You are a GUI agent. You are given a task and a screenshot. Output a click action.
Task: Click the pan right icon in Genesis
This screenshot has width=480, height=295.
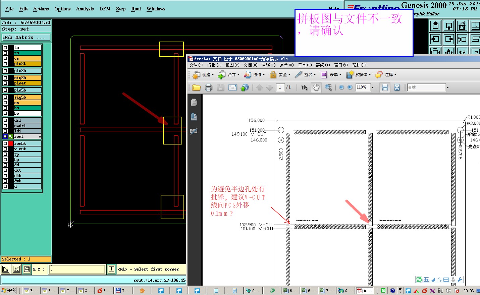pyautogui.click(x=449, y=39)
